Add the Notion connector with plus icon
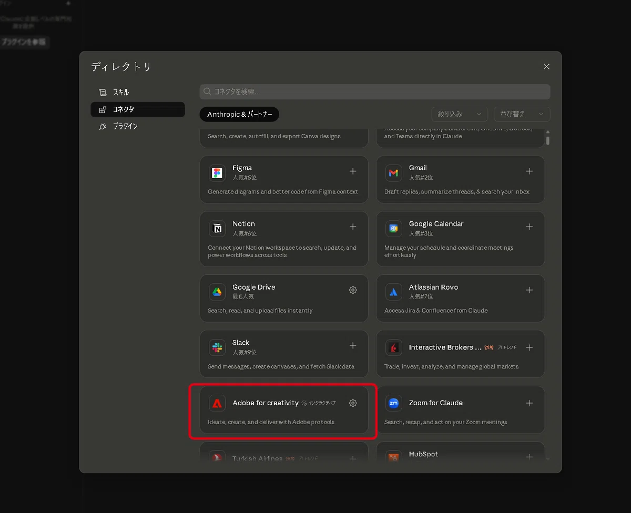Viewport: 631px width, 513px height. 353,227
